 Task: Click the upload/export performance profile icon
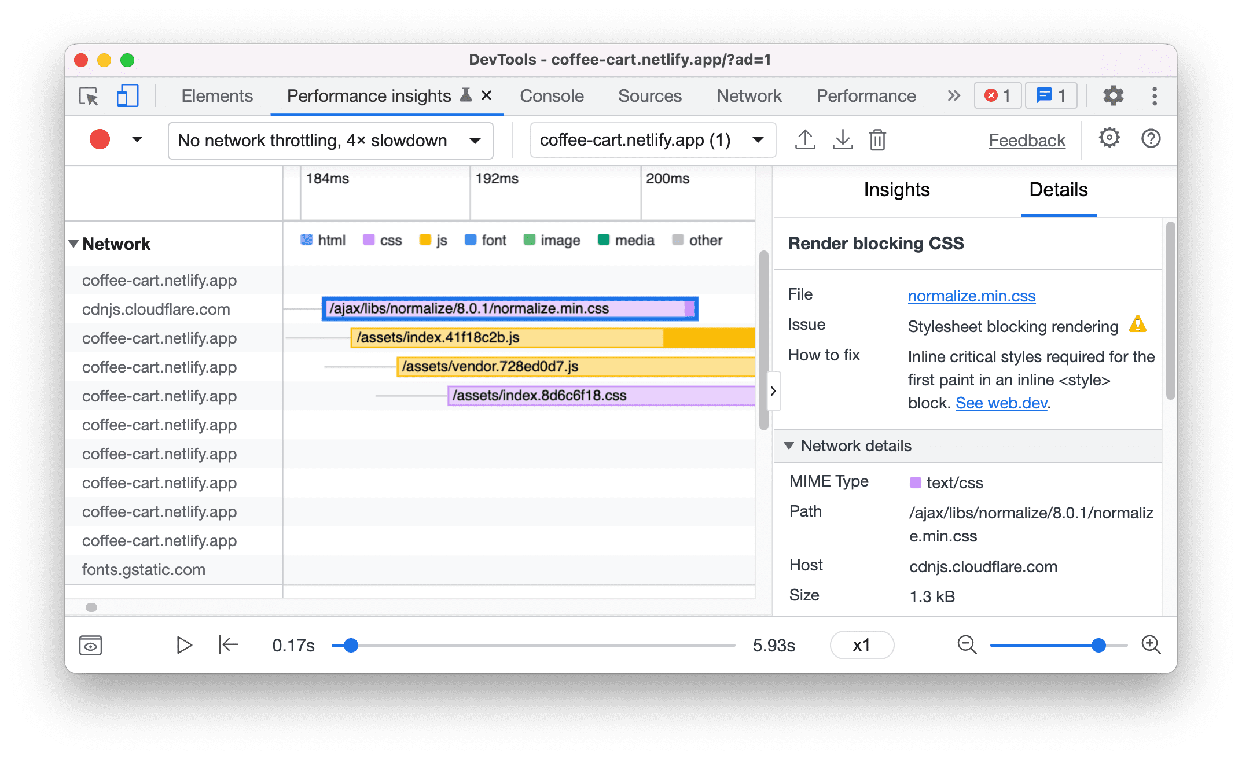tap(803, 139)
